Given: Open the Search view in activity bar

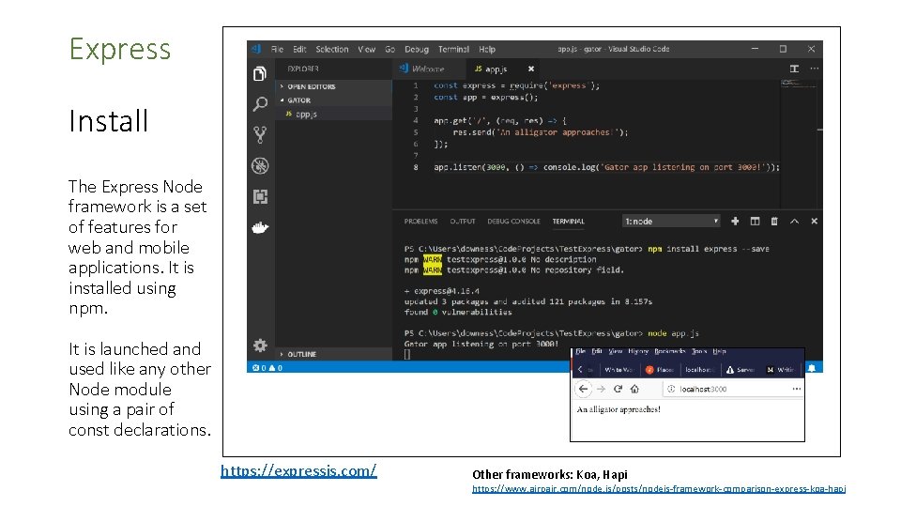Looking at the screenshot, I should [x=260, y=104].
